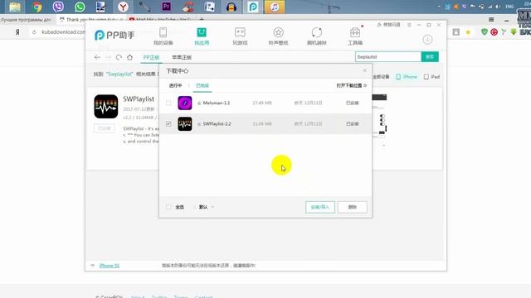The image size is (531, 298).
Task: Click the kubadownload.com address bar
Action: click(63, 32)
